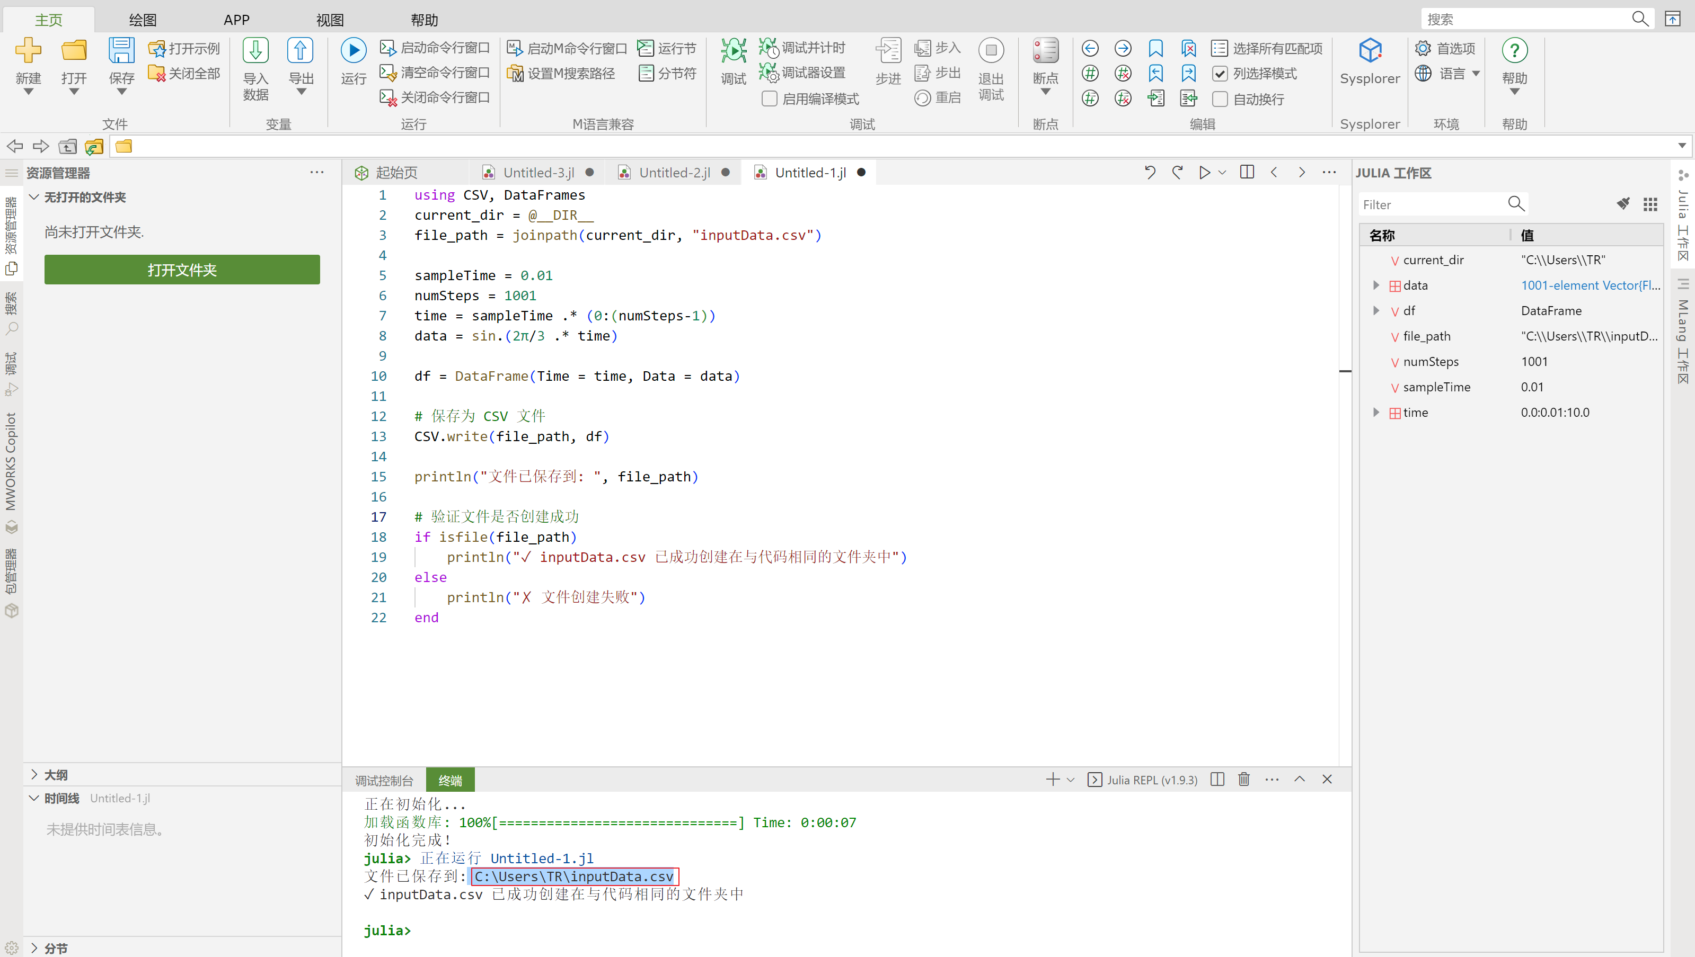Kill terminal using trash can icon

pos(1243,780)
